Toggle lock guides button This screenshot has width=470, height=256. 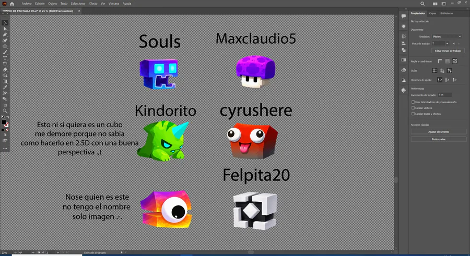tap(442, 71)
